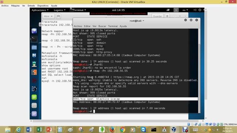
Task: Open the clock showing mié 14:35
Action: [x=118, y=10]
